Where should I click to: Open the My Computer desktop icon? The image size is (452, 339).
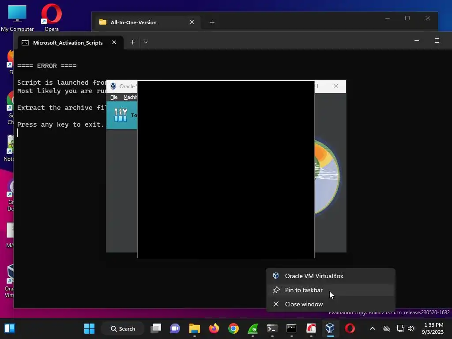click(x=17, y=18)
